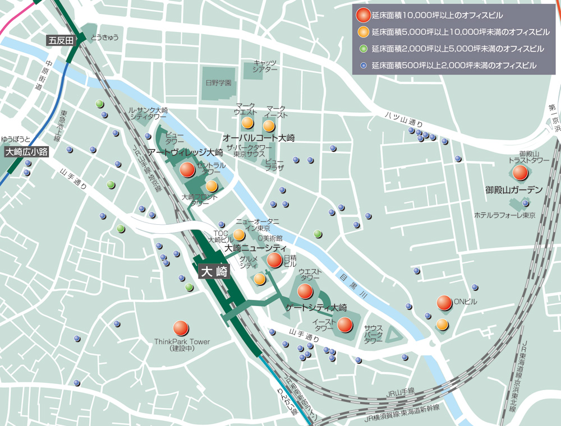Select the 八ツ山通り road label
The image size is (561, 426).
tap(404, 119)
